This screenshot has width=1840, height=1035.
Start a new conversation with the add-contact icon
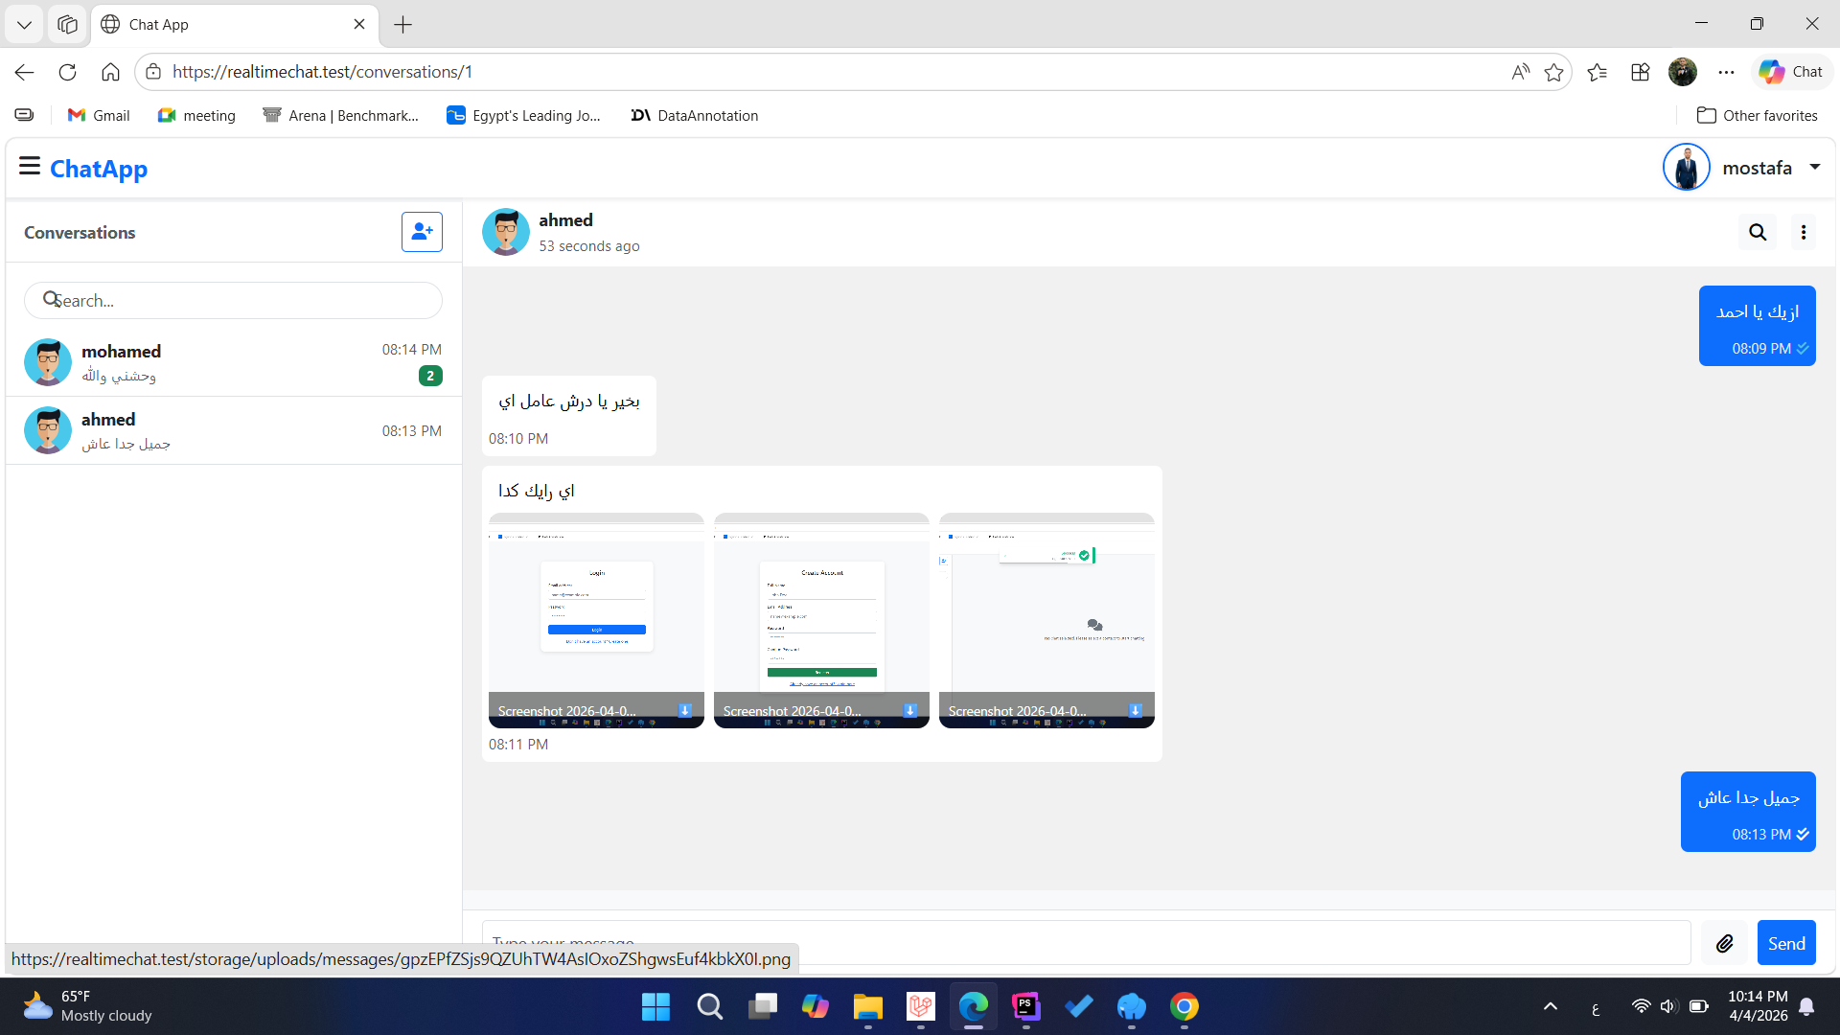tap(422, 232)
